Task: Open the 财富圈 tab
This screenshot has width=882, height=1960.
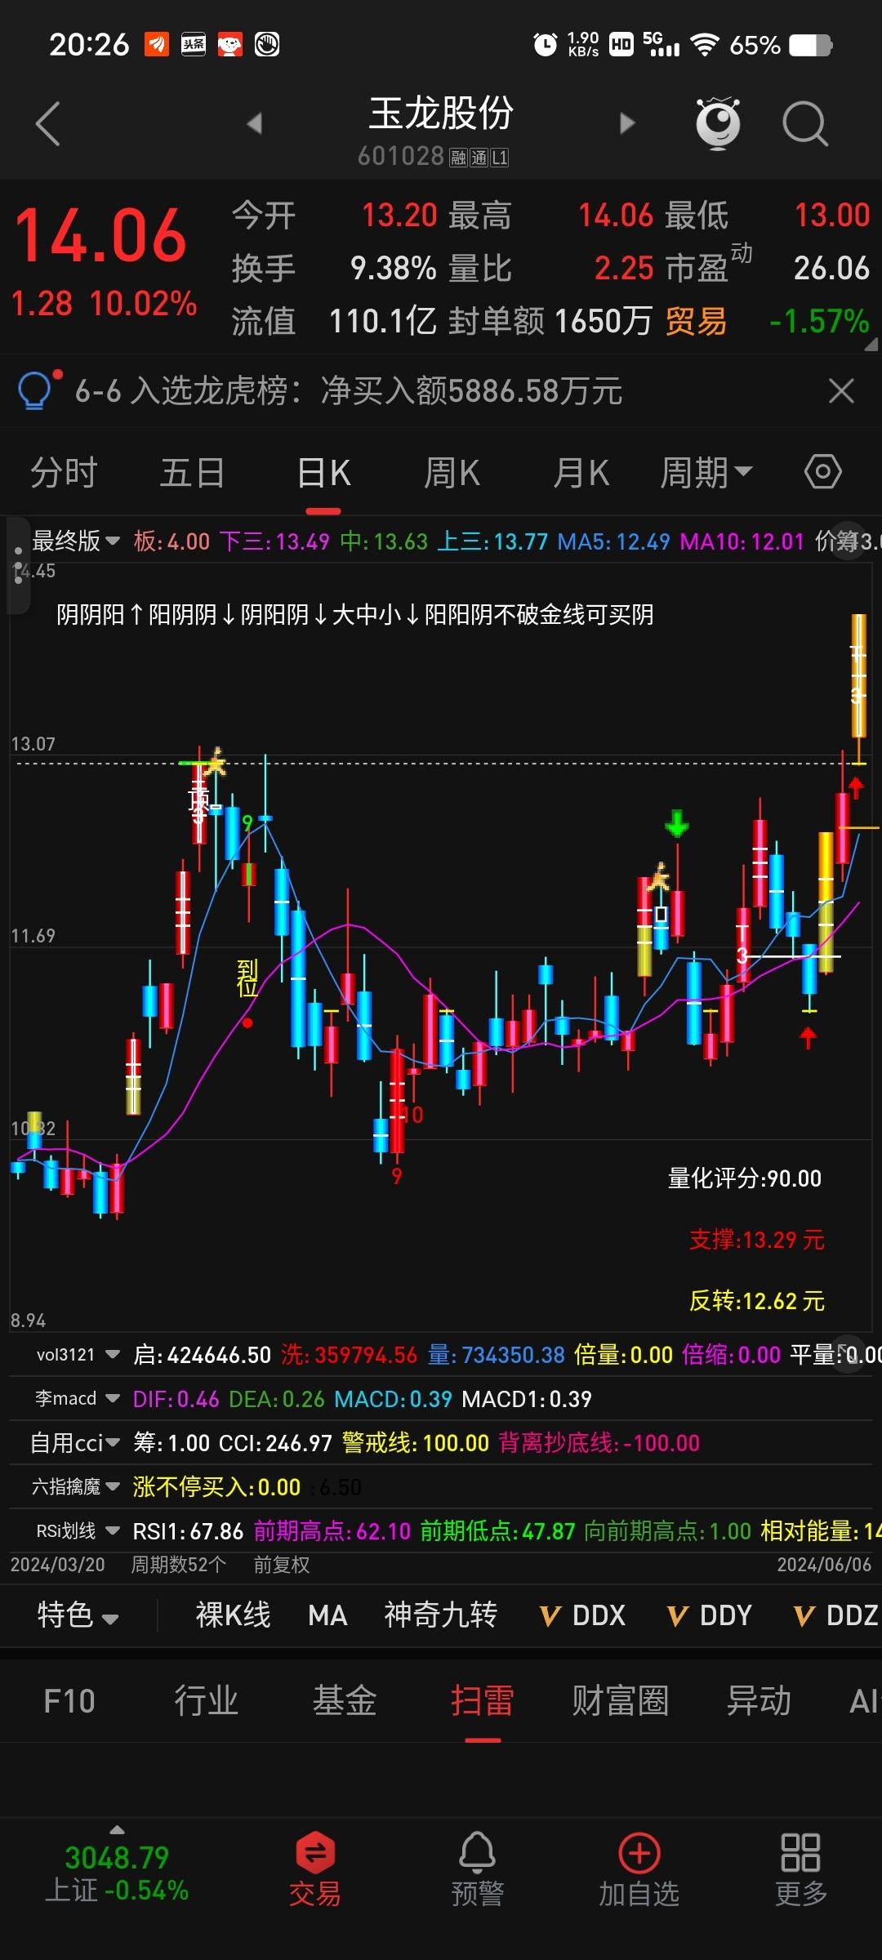Action: (621, 1702)
